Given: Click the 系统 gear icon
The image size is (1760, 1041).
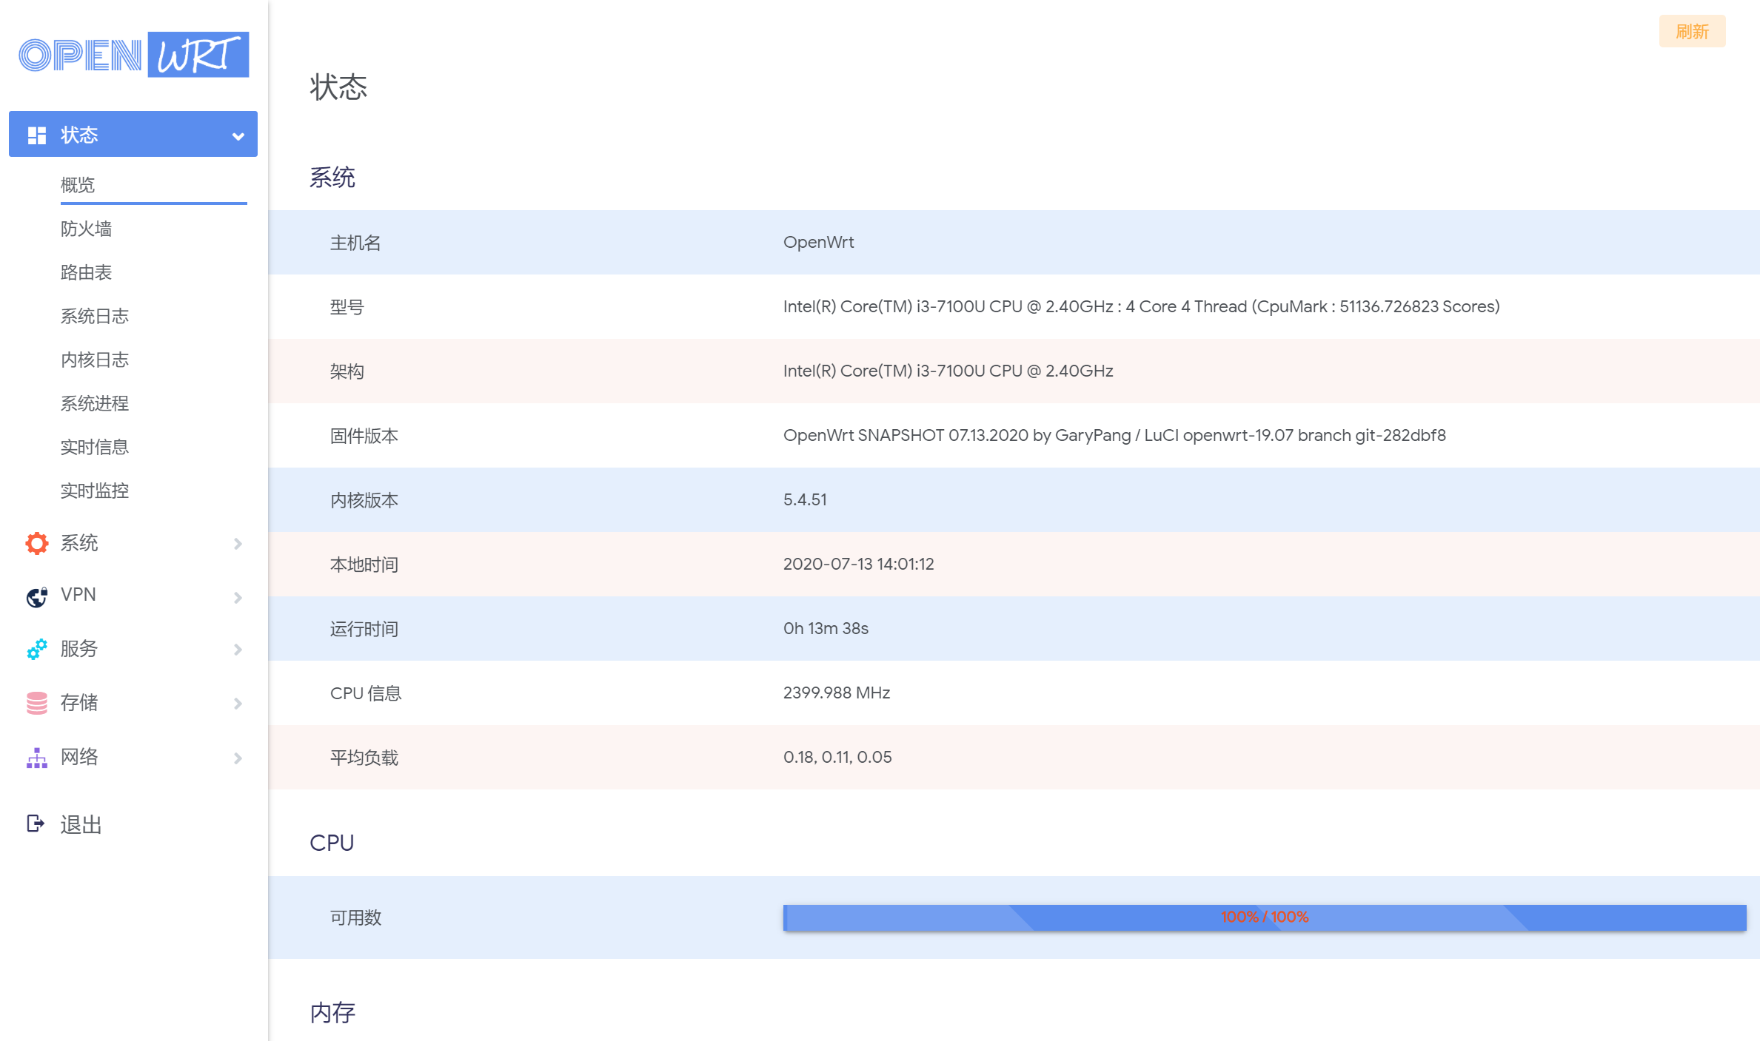Looking at the screenshot, I should click(36, 542).
